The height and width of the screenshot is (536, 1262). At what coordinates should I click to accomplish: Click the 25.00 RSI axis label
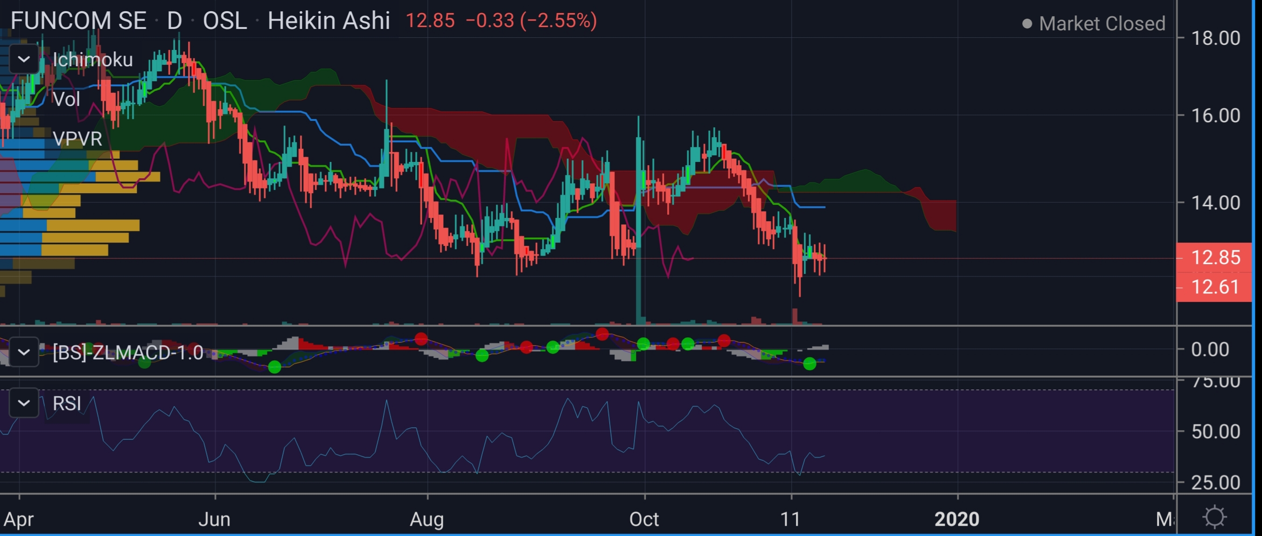pos(1215,483)
